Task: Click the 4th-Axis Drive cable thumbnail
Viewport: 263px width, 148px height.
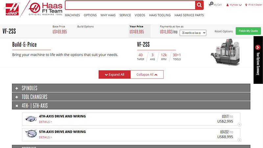Action: [31, 119]
